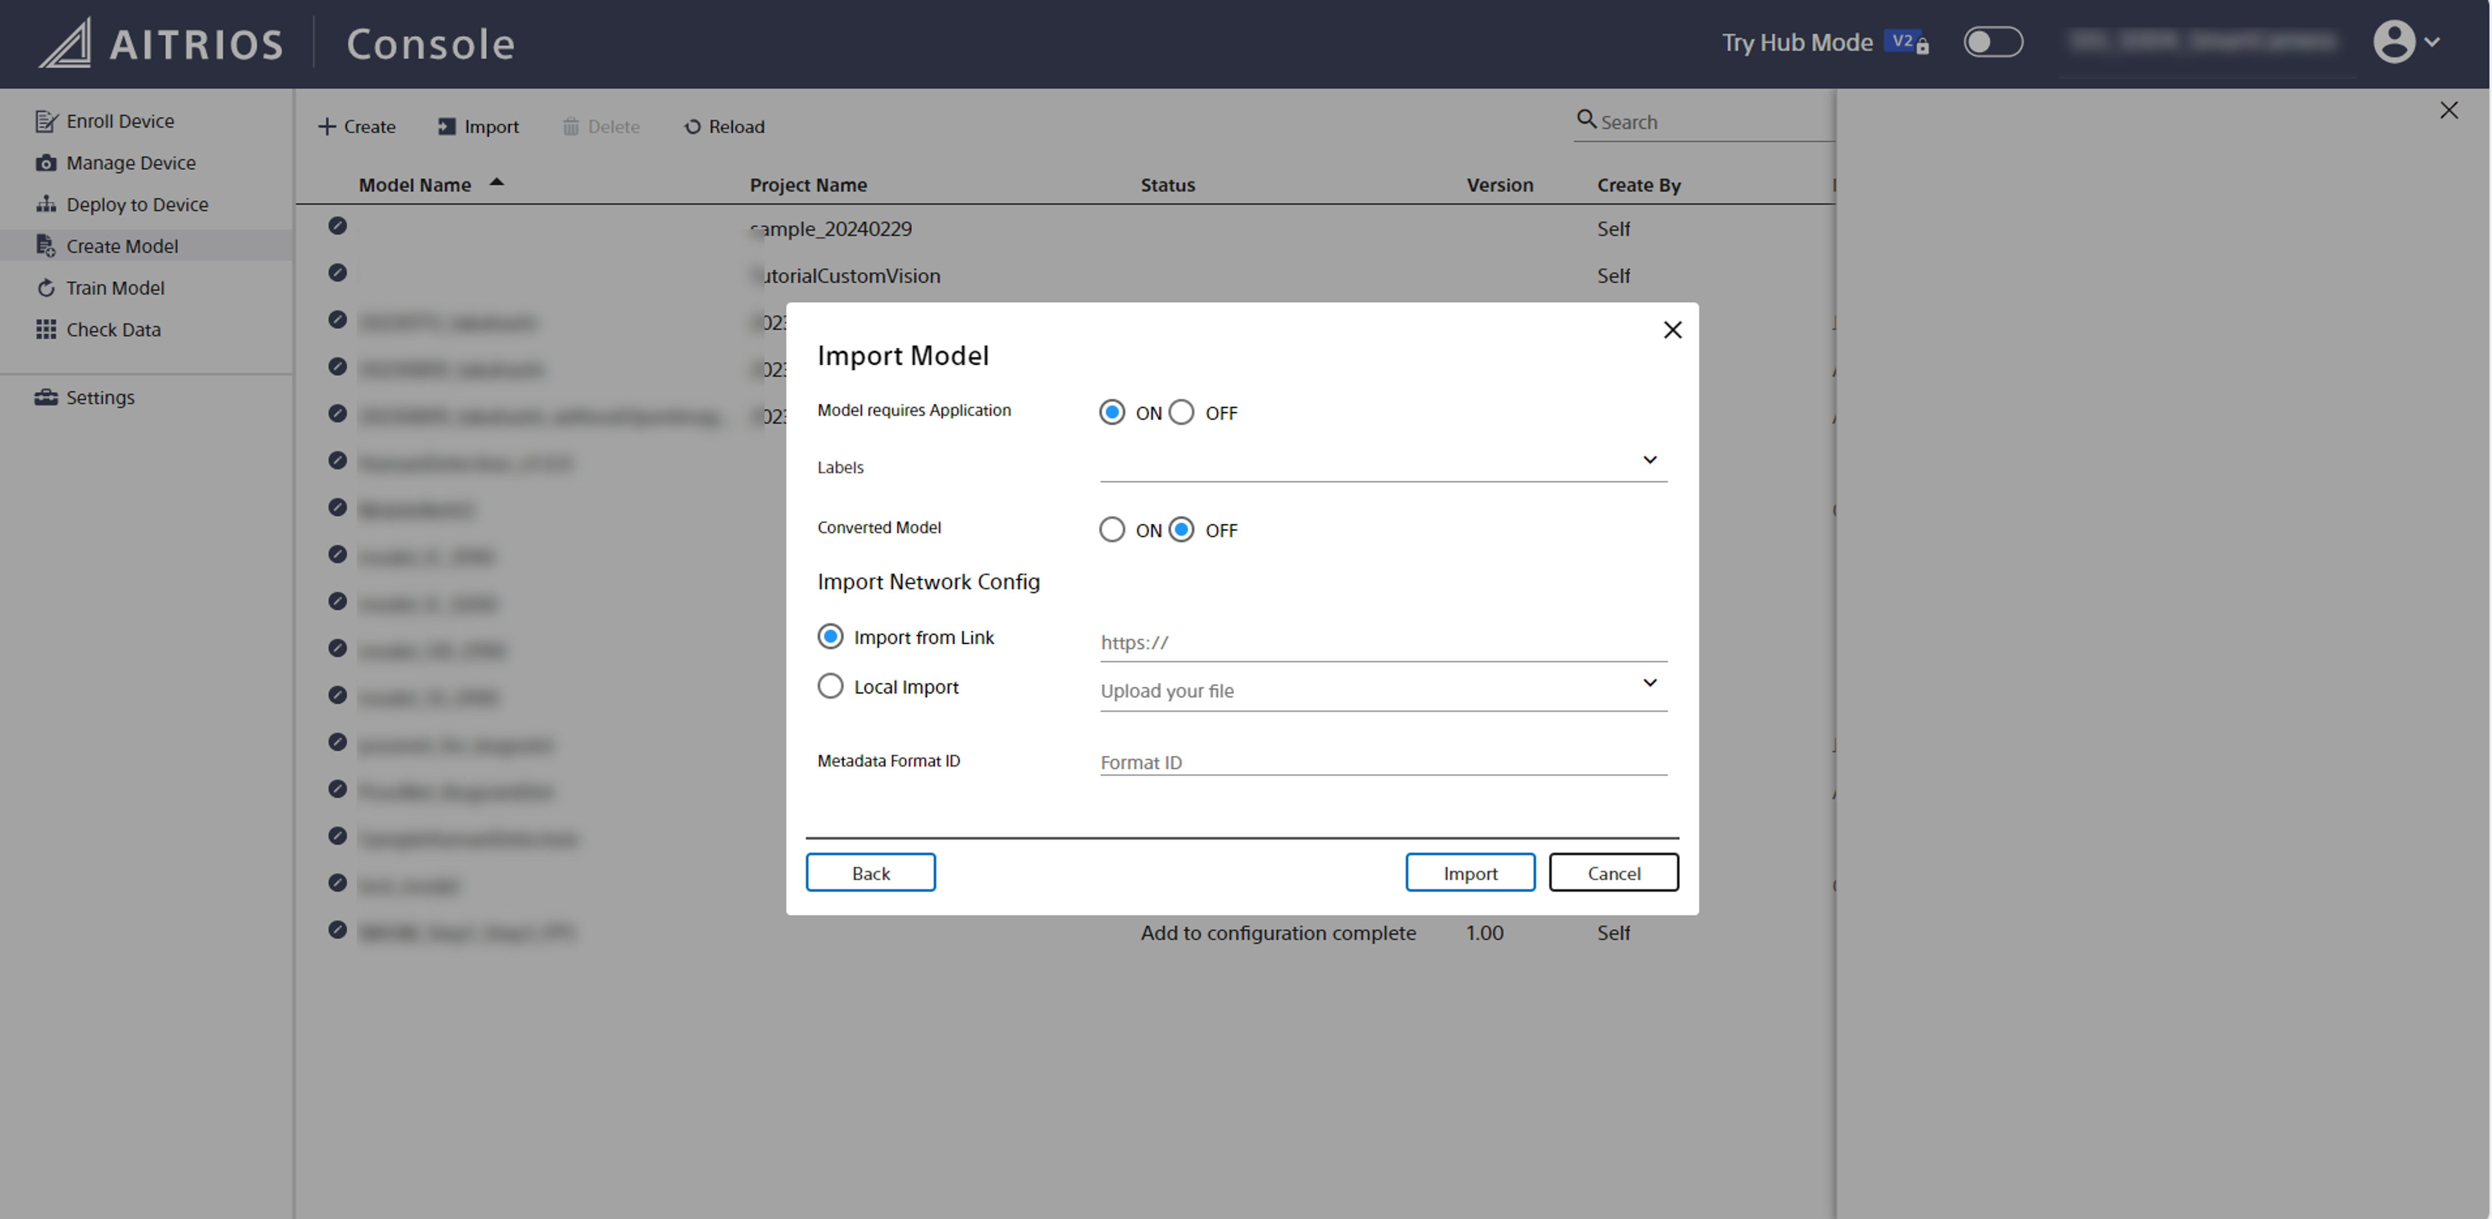
Task: Click the Deploy to Device icon
Action: pyautogui.click(x=45, y=204)
